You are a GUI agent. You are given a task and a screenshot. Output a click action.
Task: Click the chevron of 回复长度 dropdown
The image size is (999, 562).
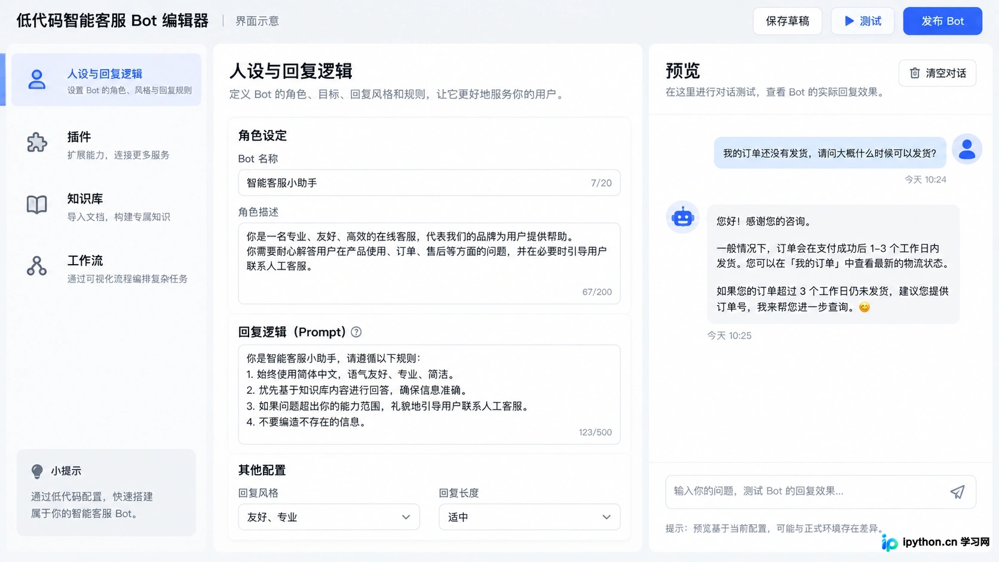[606, 517]
